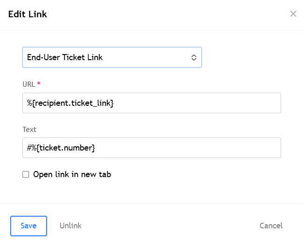The width and height of the screenshot is (303, 247).
Task: Click the #%{ticket.number} value text
Action: 61,148
